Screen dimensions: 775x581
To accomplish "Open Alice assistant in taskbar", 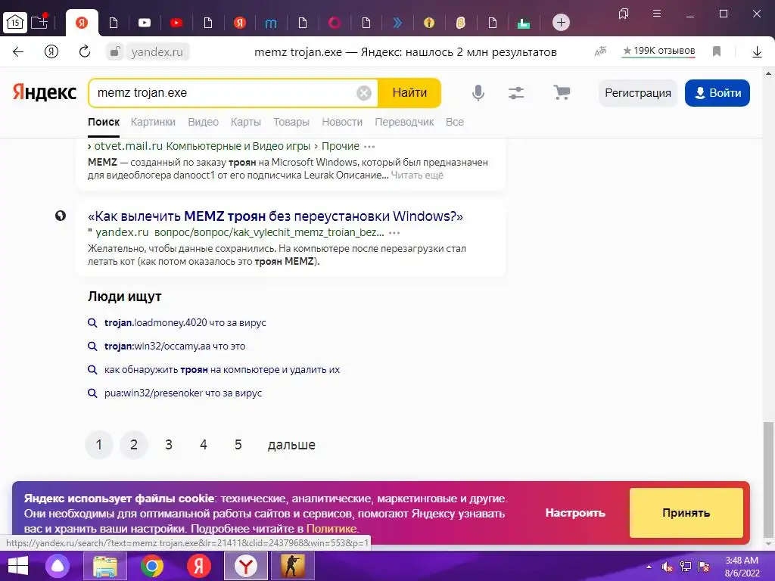I will point(58,566).
